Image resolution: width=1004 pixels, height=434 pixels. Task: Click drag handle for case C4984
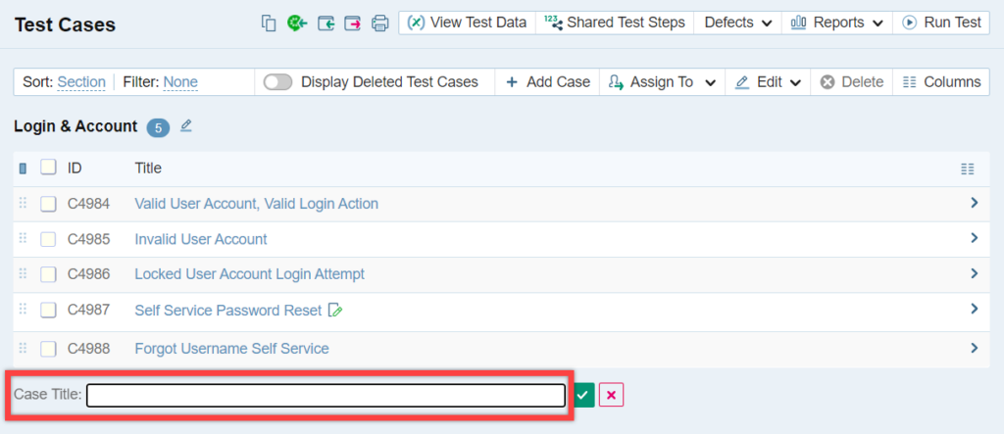[x=23, y=204]
